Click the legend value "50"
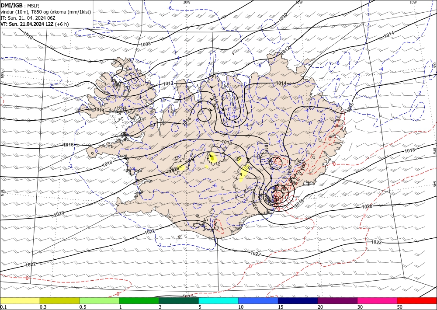This screenshot has height=310, width=437. tap(400, 307)
